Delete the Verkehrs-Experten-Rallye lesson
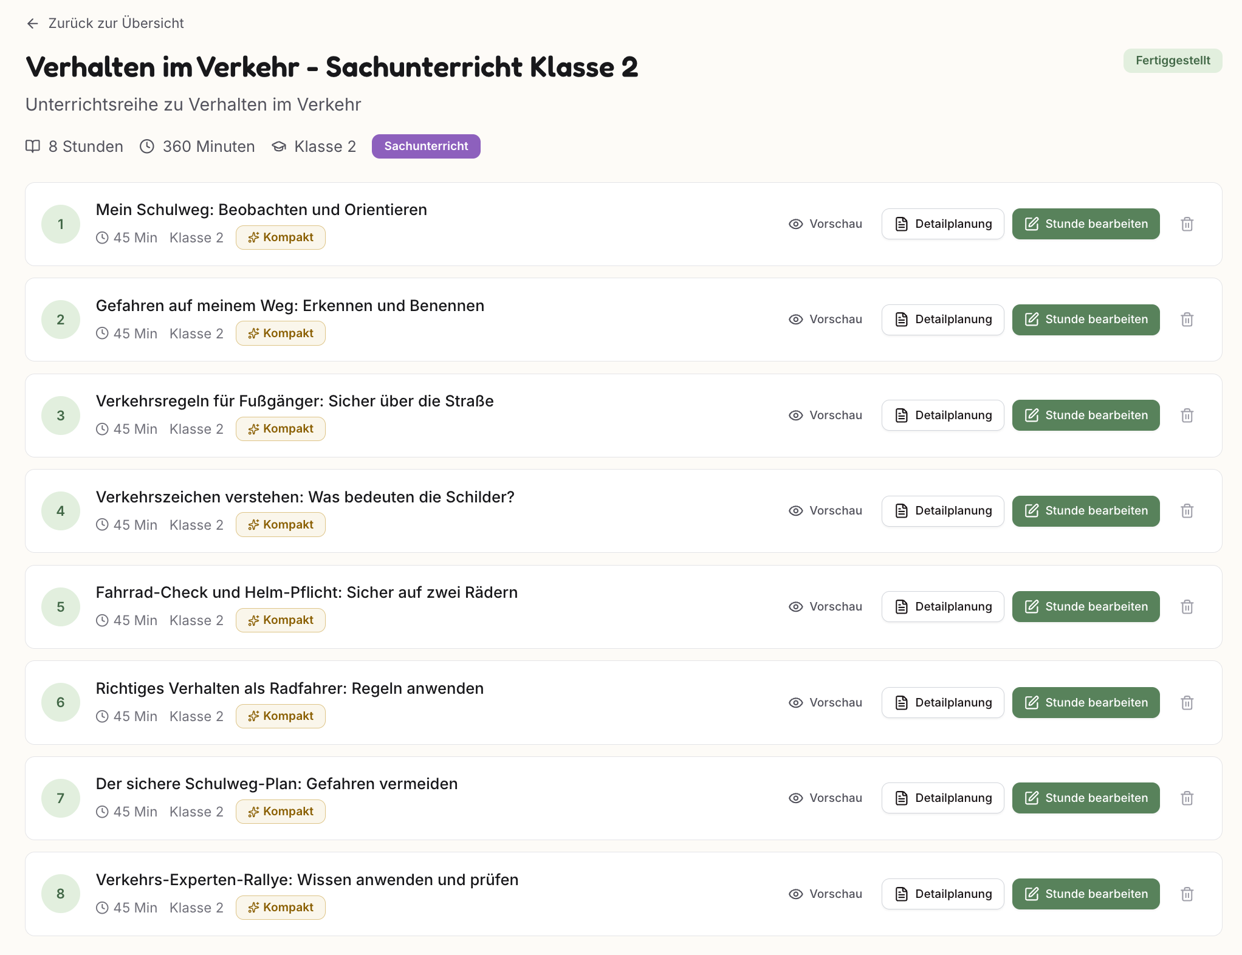This screenshot has width=1242, height=955. pyautogui.click(x=1187, y=894)
